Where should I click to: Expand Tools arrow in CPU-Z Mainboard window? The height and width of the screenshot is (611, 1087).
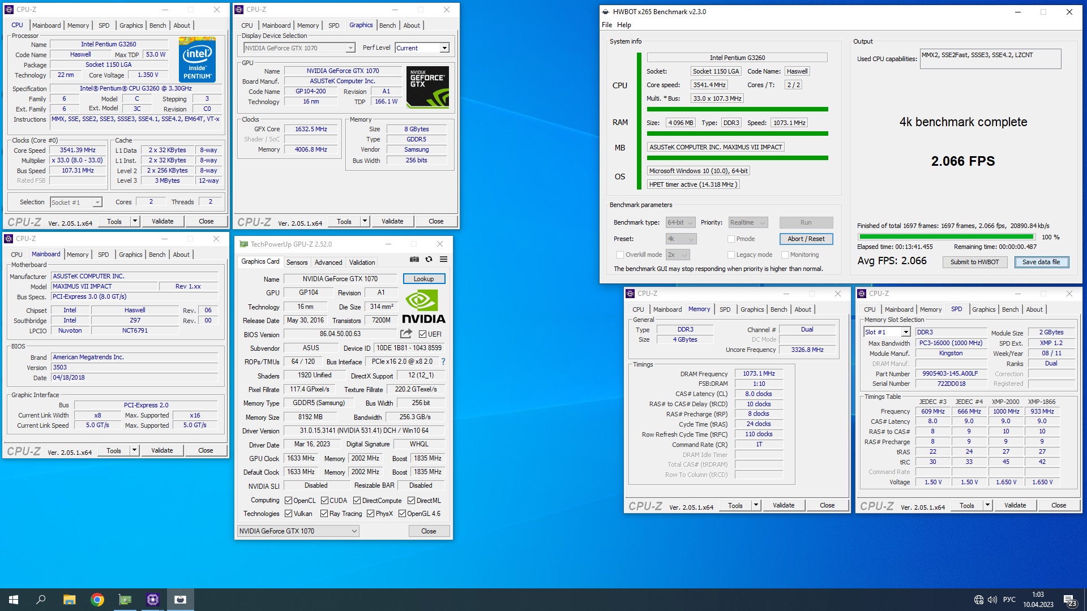[x=134, y=451]
